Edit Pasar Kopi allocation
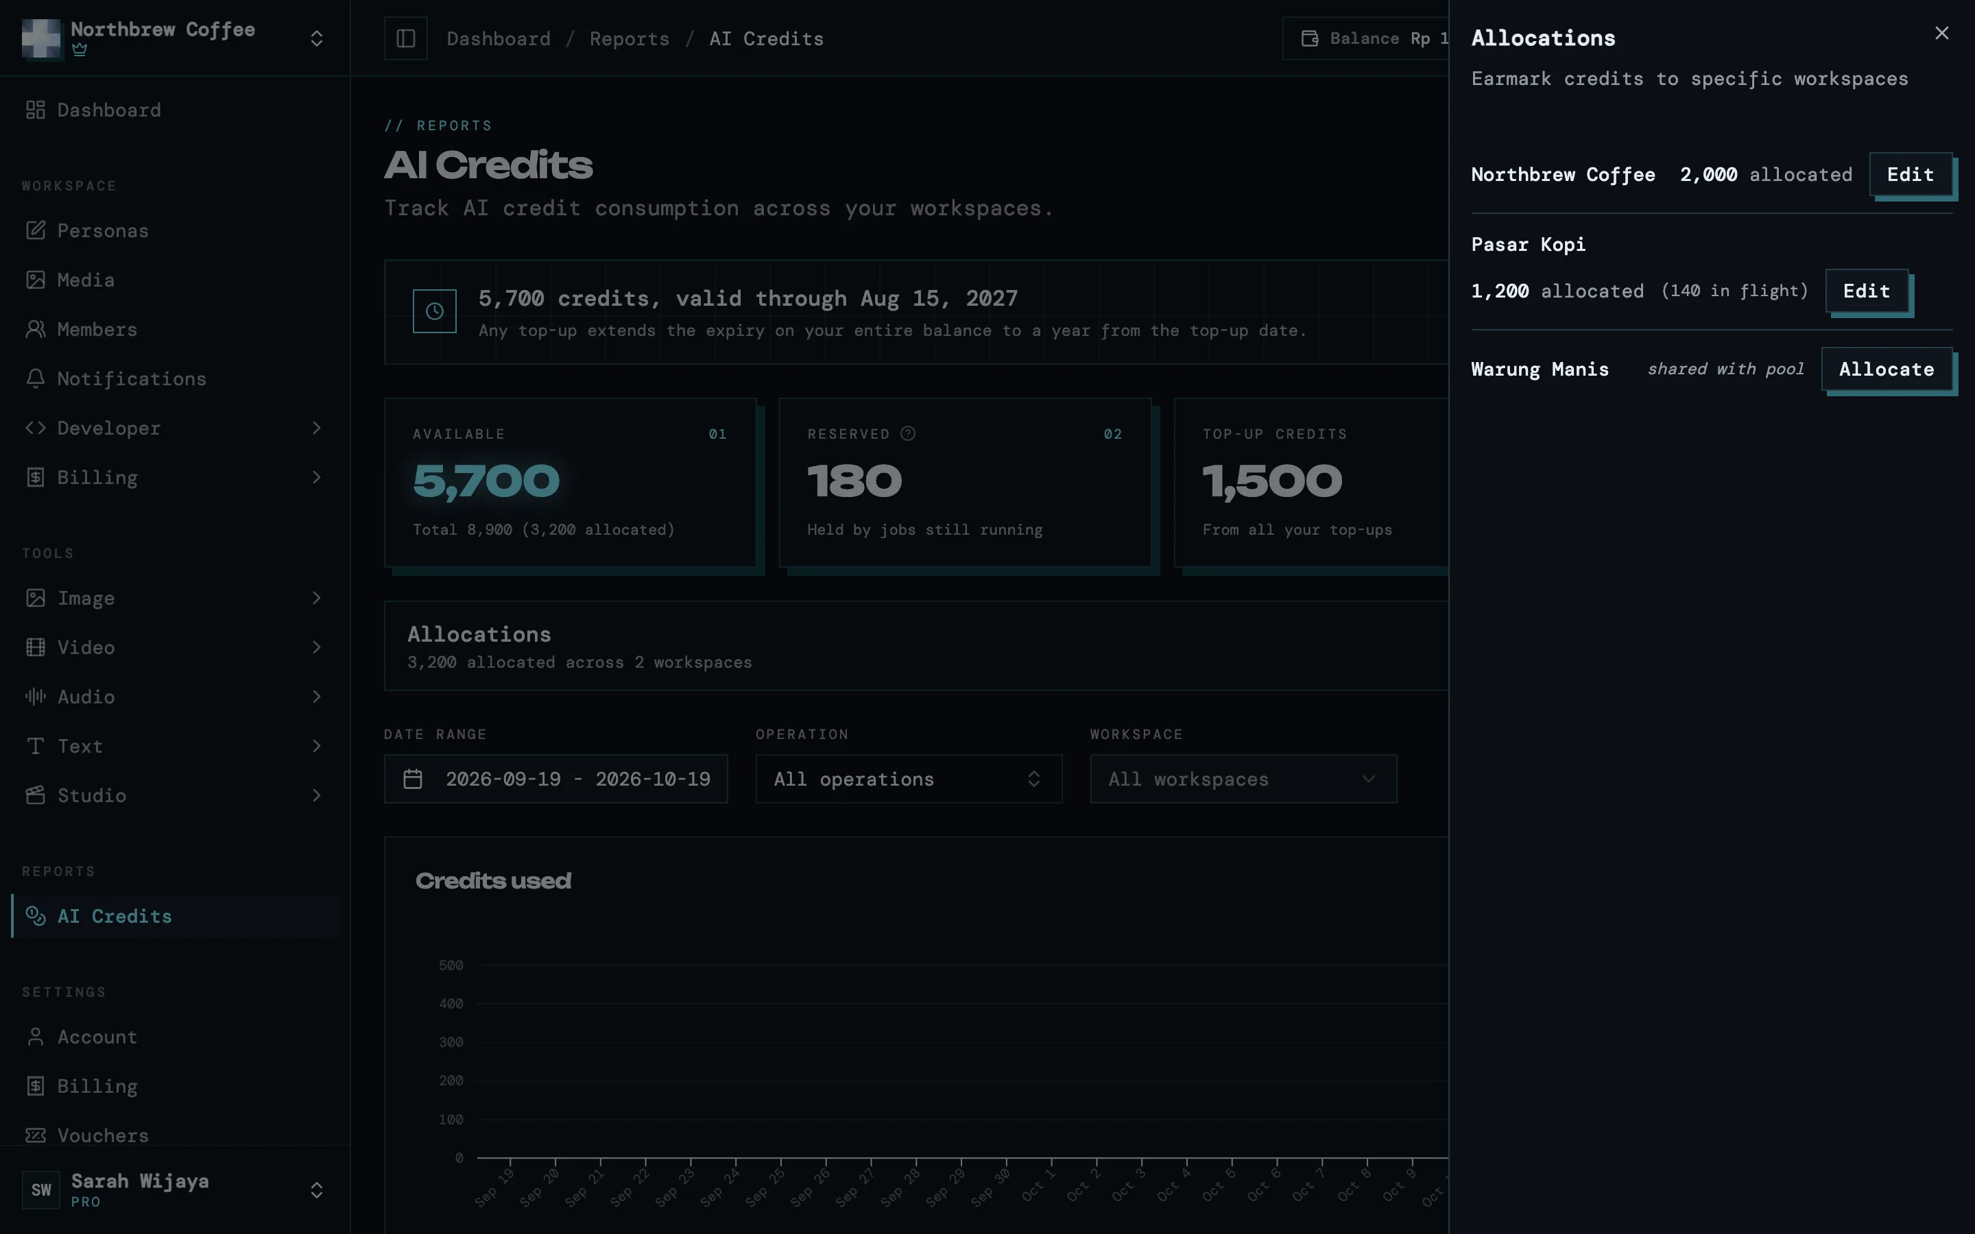1975x1234 pixels. [1867, 291]
